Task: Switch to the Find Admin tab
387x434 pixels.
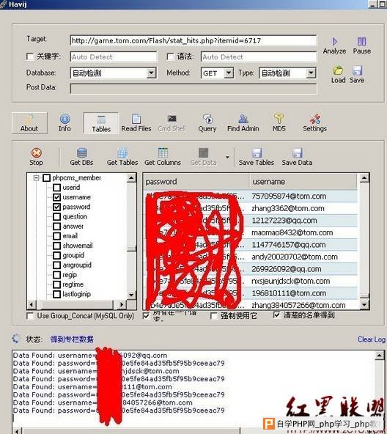Action: click(243, 123)
